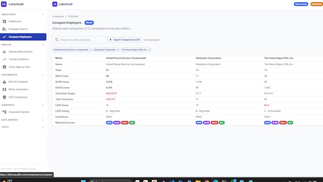Open the Cross-Agency View icon
This screenshot has width=323, height=182.
click(4, 67)
